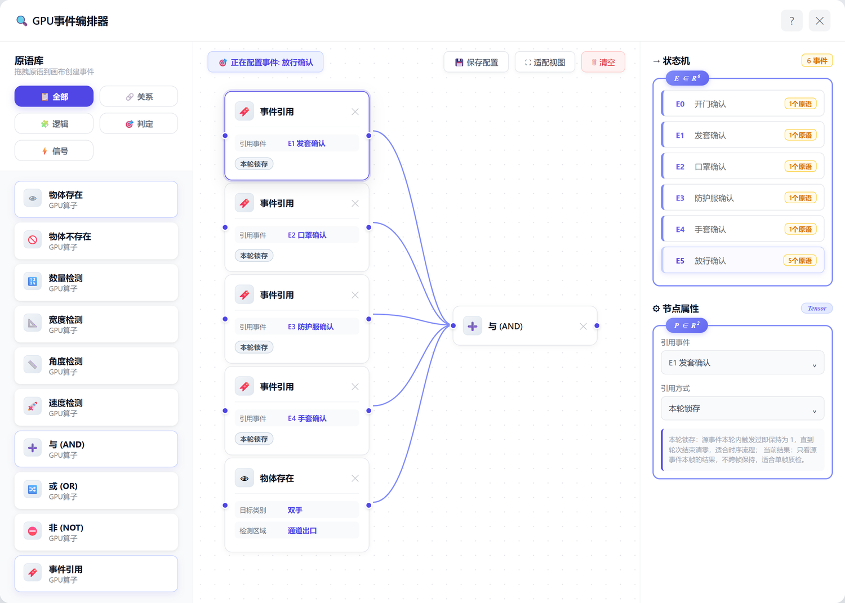The width and height of the screenshot is (845, 603).
Task: Click the eye icon on canvas 物体存在 node
Action: (244, 479)
